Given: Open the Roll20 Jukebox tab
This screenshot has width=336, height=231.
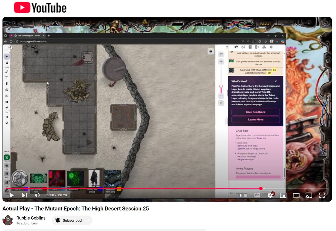Looking at the screenshot, I should click(x=257, y=47).
